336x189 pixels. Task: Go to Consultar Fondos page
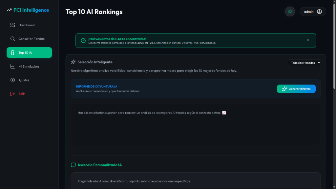29,39
